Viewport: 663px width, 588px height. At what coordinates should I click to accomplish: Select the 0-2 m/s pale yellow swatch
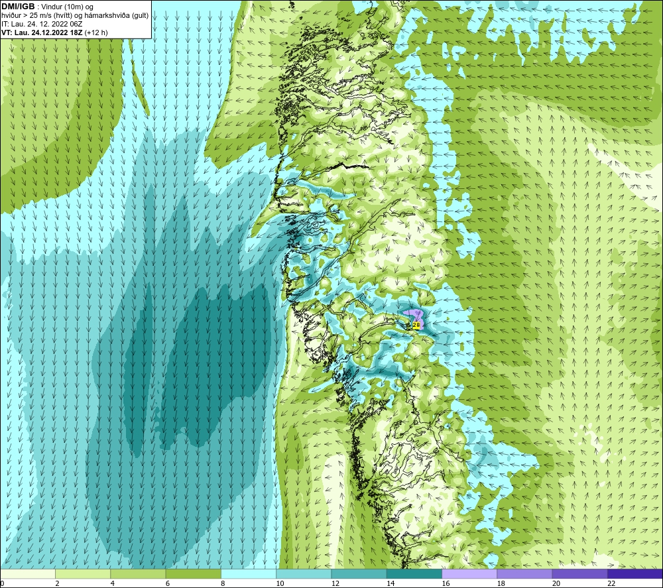(x=28, y=574)
